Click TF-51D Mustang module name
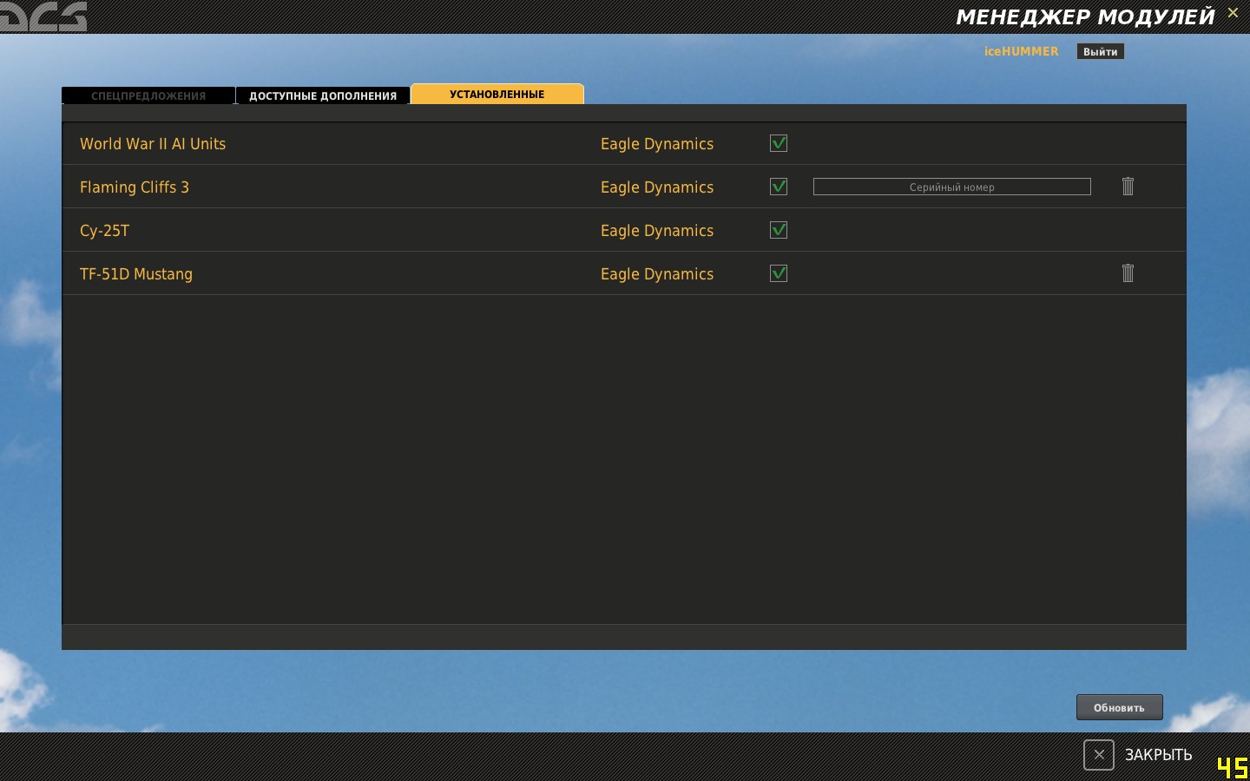1250x781 pixels. point(136,274)
